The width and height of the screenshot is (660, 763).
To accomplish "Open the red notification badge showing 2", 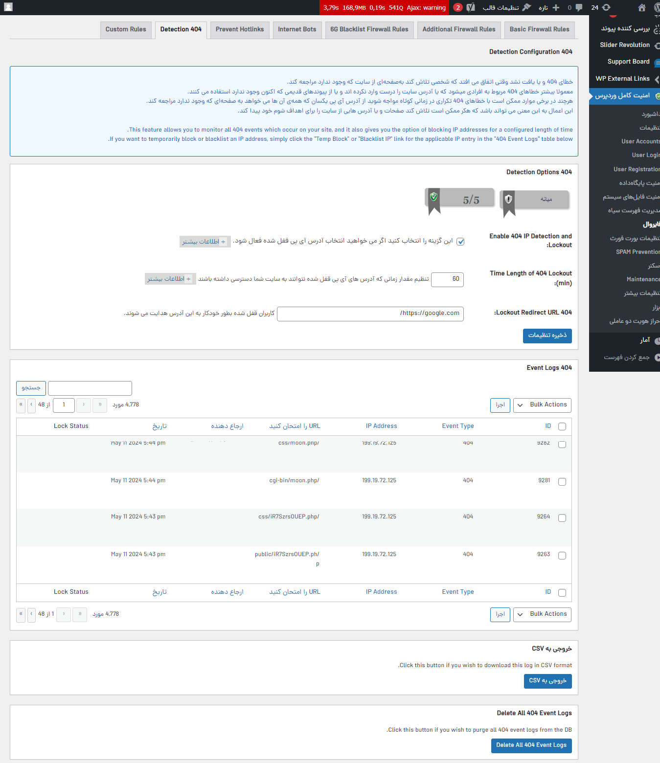I will point(457,7).
